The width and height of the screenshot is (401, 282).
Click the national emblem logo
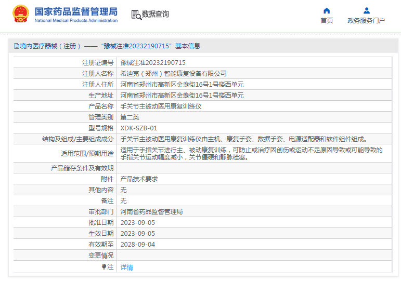click(21, 14)
